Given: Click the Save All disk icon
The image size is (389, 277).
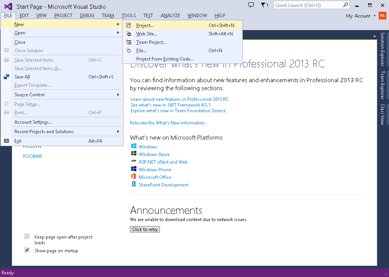Looking at the screenshot, I should tap(6, 76).
